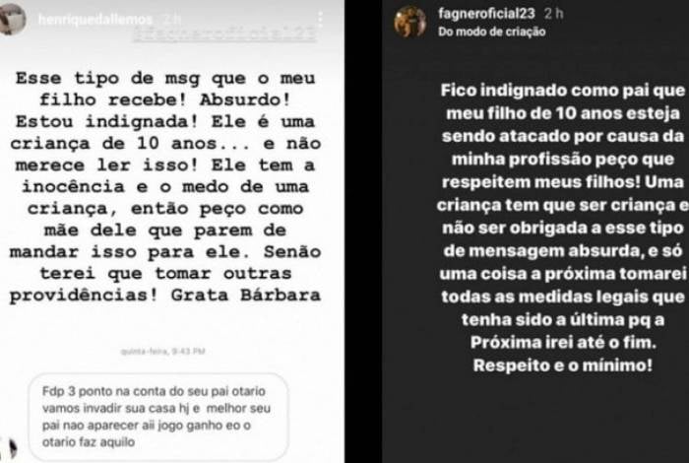Select the "Do modo de criação" label
689x463 pixels.
492,32
